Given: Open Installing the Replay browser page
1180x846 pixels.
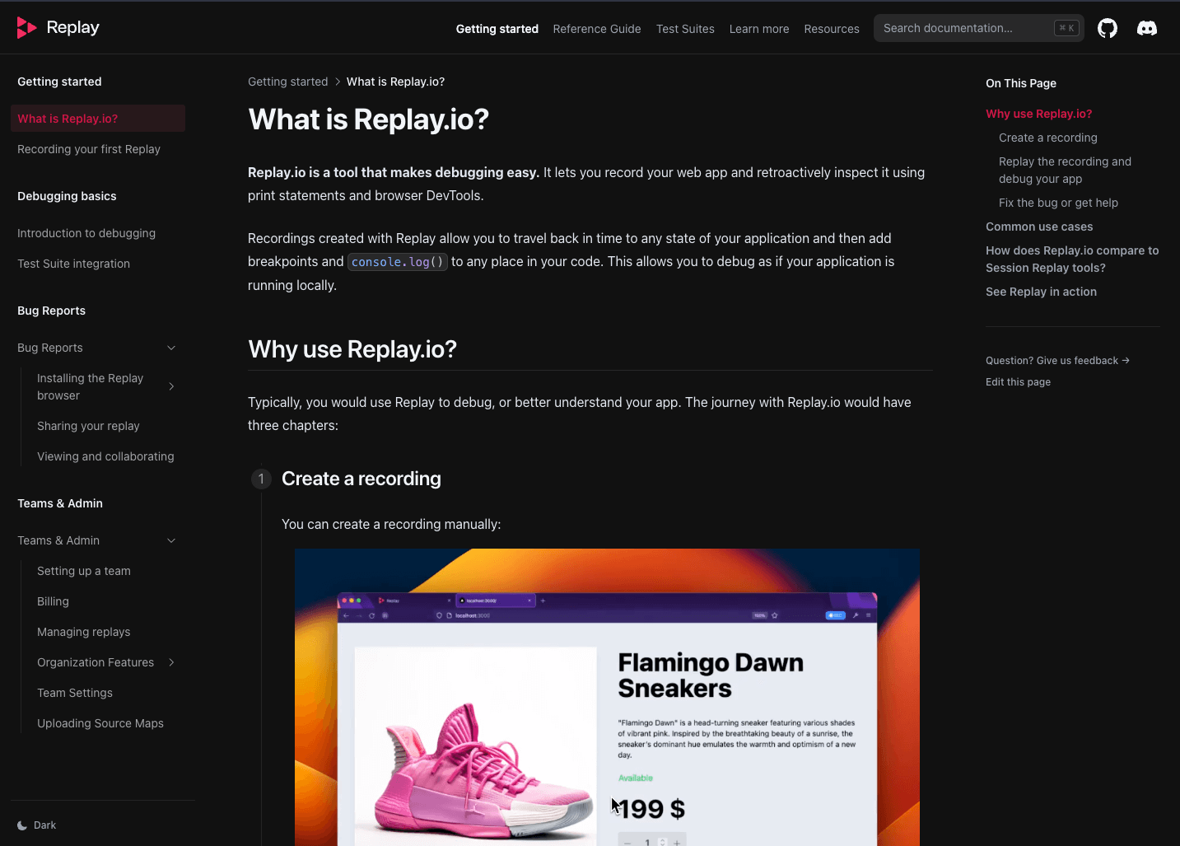Looking at the screenshot, I should pos(90,386).
